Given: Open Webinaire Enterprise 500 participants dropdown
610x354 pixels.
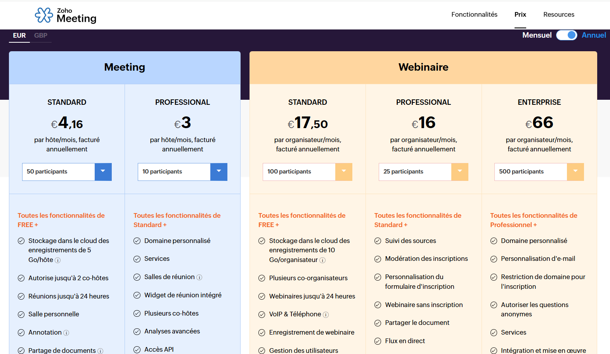Looking at the screenshot, I should pos(539,172).
